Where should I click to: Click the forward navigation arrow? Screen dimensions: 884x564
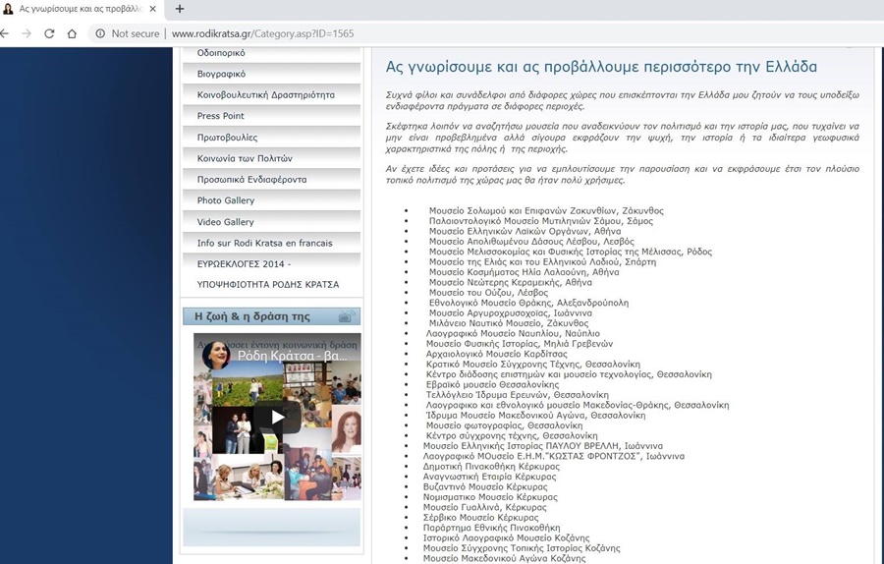(x=27, y=33)
